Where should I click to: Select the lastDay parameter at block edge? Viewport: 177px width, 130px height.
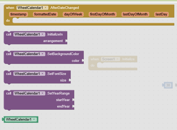[161, 14]
